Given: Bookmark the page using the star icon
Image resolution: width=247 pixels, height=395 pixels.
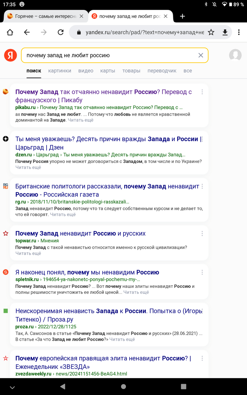Looking at the screenshot, I should tap(211, 32).
